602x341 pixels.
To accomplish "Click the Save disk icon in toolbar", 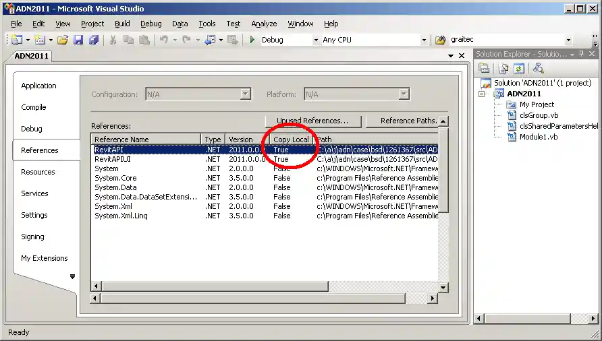I will tap(78, 40).
